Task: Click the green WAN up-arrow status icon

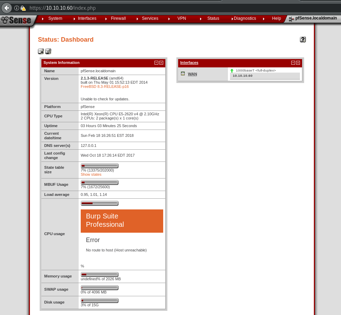Action: (x=232, y=71)
